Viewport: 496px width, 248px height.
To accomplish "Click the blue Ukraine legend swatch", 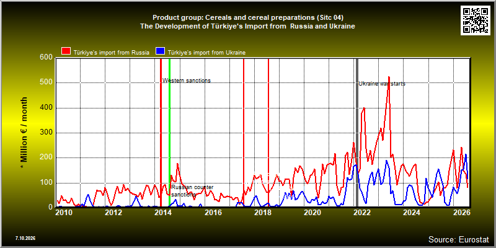I will (160, 51).
